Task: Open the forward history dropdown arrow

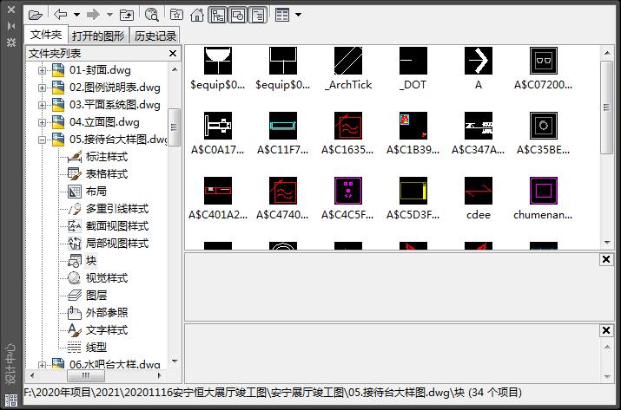Action: click(109, 15)
